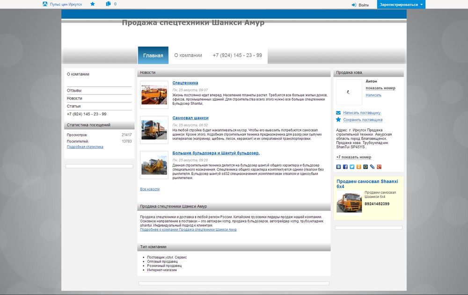Click the Статистика посещений section header
This screenshot has width=468, height=295.
99,125
